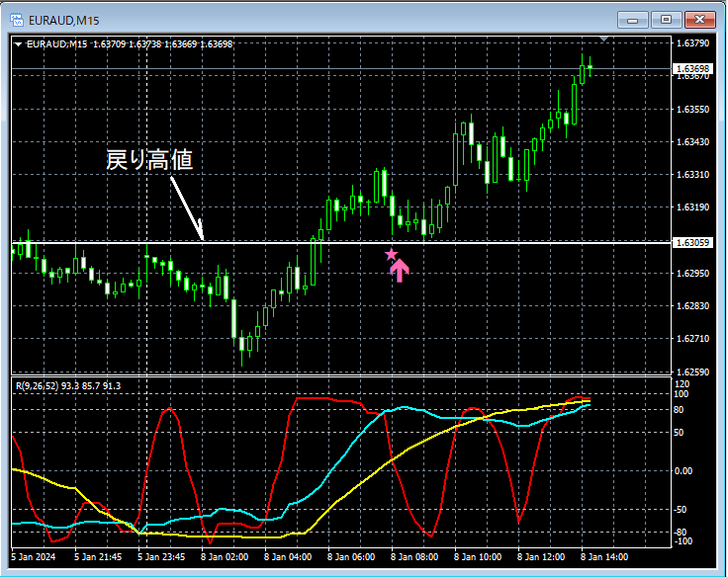
Task: Click the indicator scale value -80
Action: point(681,532)
